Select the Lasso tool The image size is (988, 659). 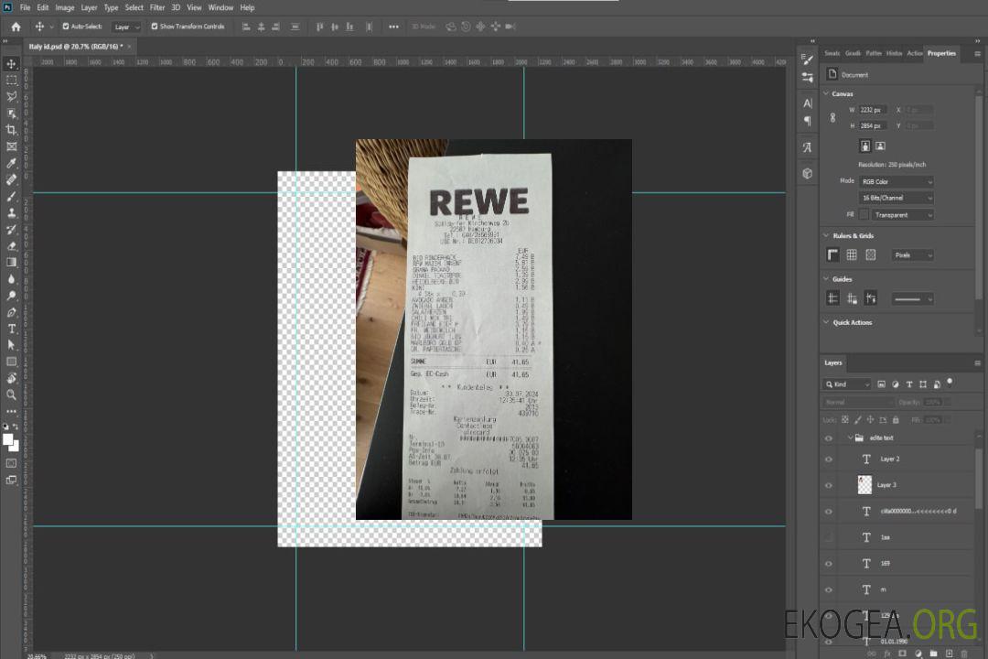(x=11, y=96)
